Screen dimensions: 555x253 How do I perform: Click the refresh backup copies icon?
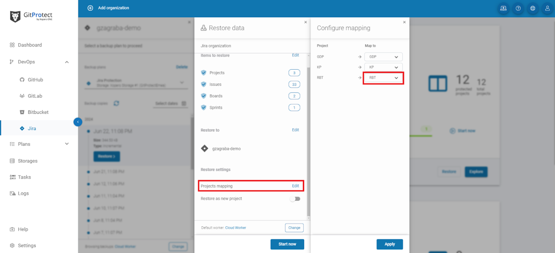116,103
